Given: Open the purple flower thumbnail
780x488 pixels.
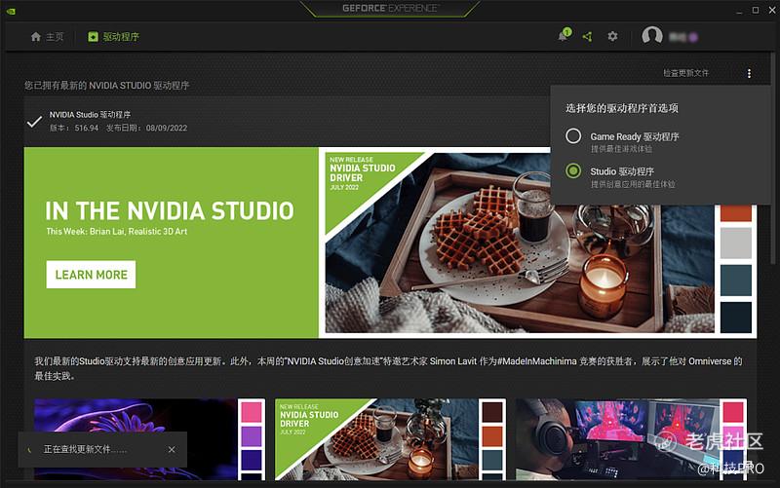Looking at the screenshot, I should tap(136, 438).
